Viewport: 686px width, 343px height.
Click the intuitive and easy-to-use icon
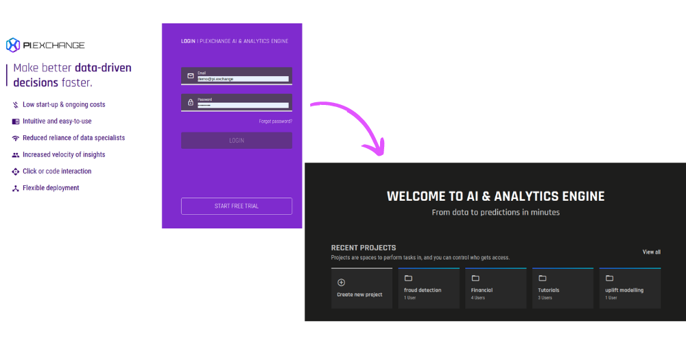16,121
